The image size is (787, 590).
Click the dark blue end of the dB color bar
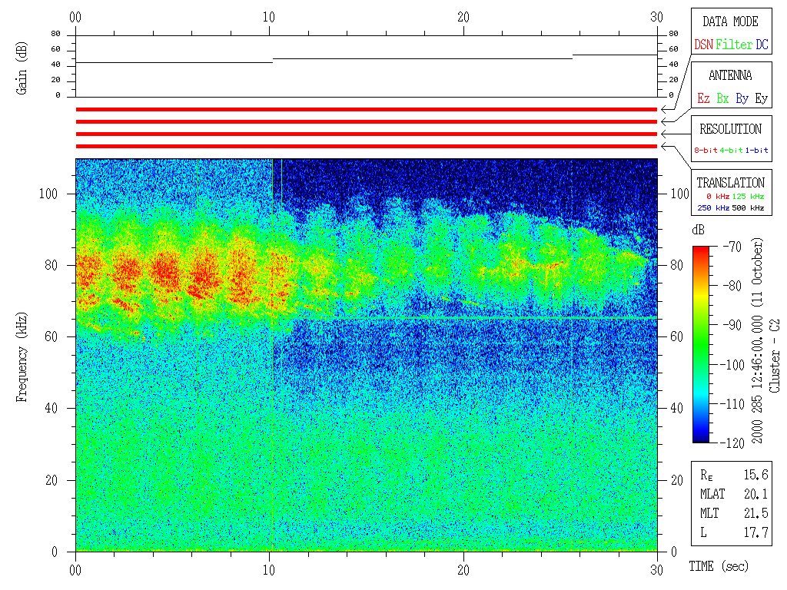(701, 436)
